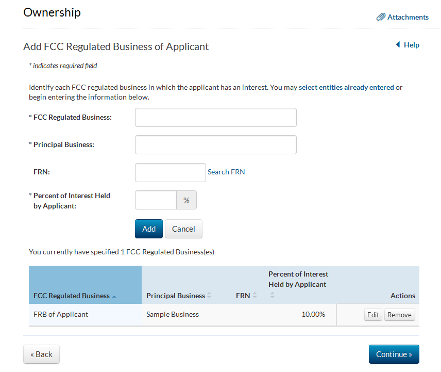This screenshot has height=372, width=441.
Task: Open the Help panel link
Action: (x=411, y=45)
